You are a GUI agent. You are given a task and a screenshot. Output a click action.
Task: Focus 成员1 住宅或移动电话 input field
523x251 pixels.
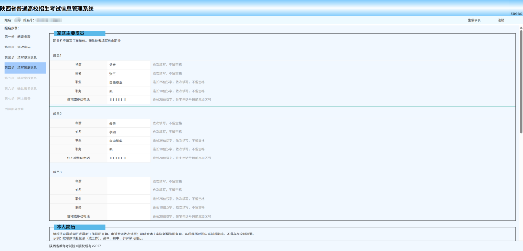pos(128,99)
